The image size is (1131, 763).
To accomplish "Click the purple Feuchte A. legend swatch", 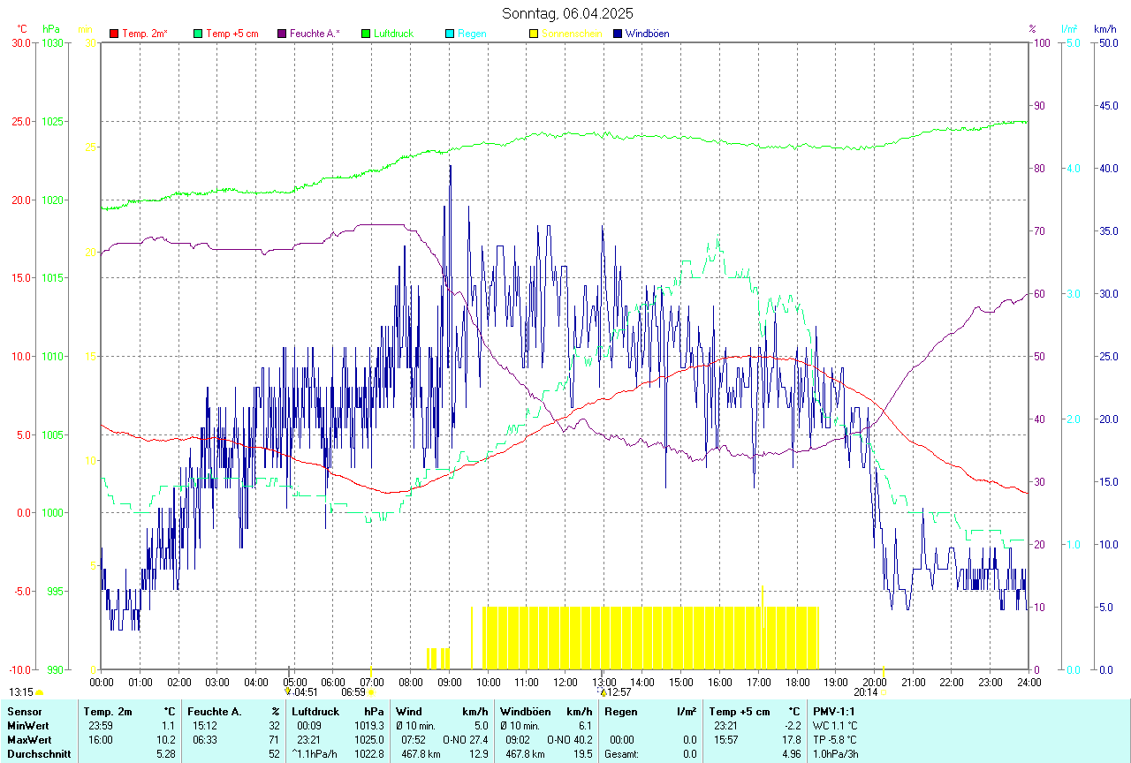I will (x=282, y=34).
